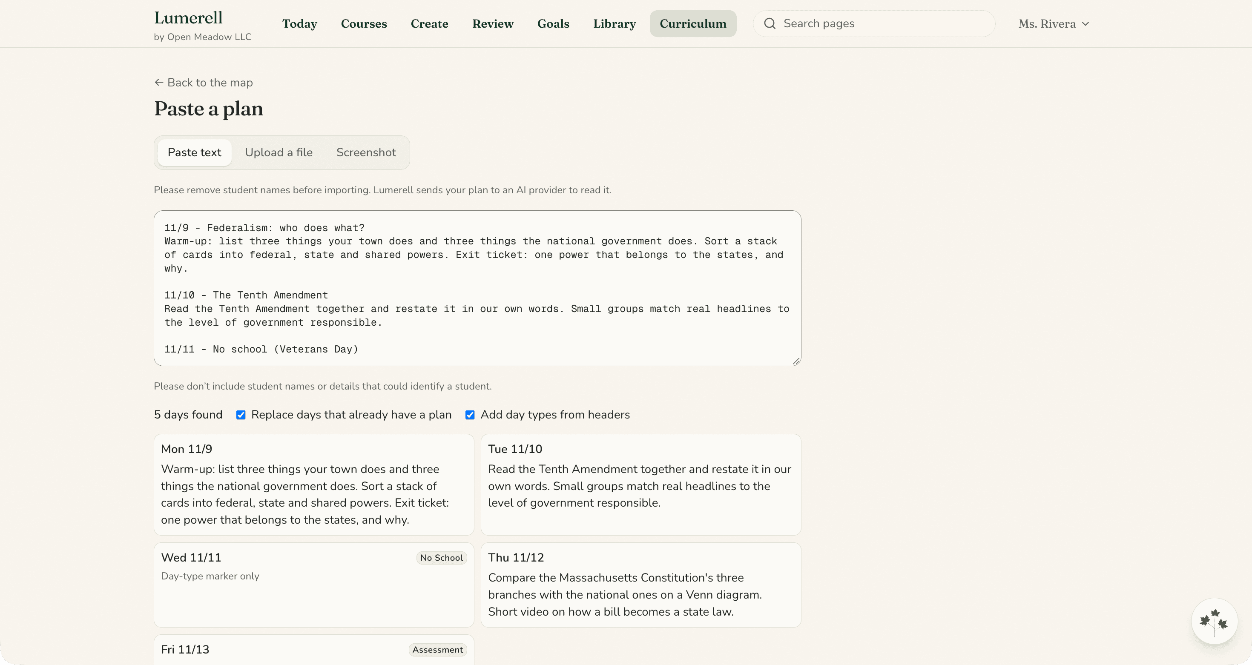The height and width of the screenshot is (665, 1252).
Task: Go to the Library section
Action: (x=615, y=24)
